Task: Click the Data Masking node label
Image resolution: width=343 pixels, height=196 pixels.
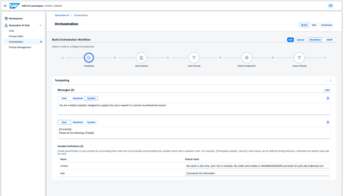Action: coord(141,66)
